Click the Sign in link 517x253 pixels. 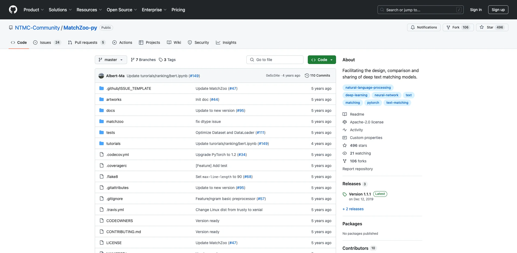click(476, 10)
